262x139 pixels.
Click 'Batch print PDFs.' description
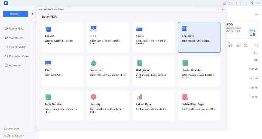53,75
